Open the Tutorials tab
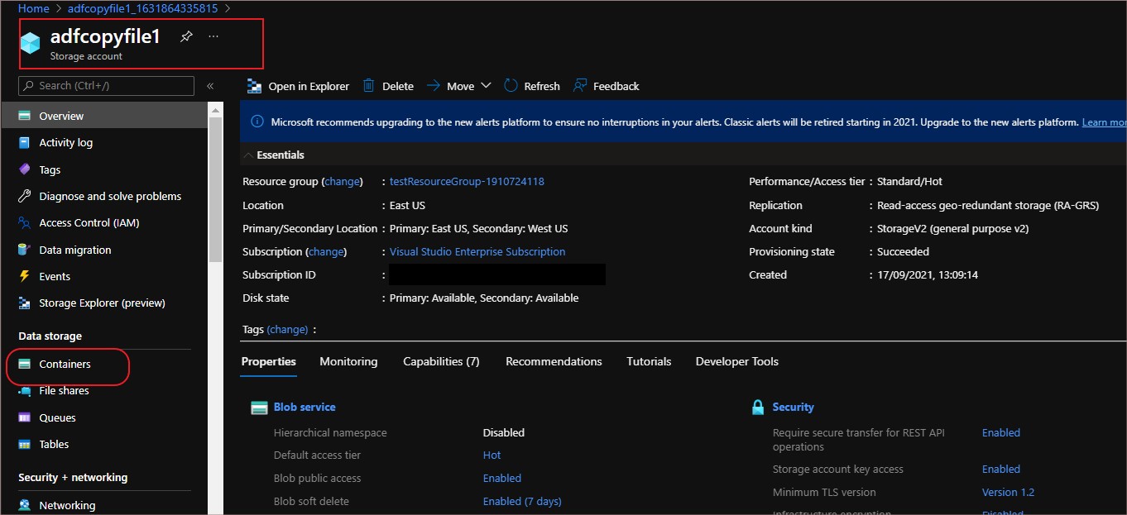 pyautogui.click(x=649, y=361)
